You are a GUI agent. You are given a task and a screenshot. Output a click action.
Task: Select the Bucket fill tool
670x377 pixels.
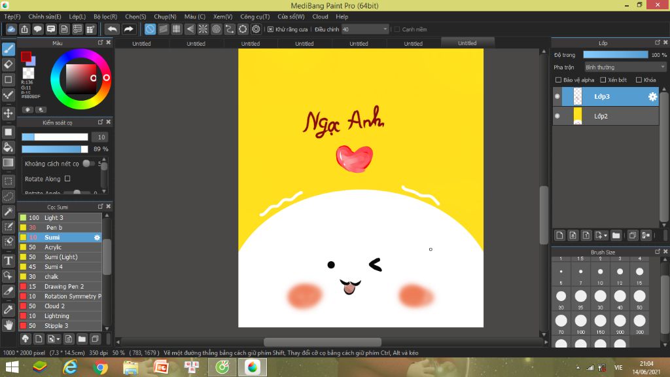(9, 147)
